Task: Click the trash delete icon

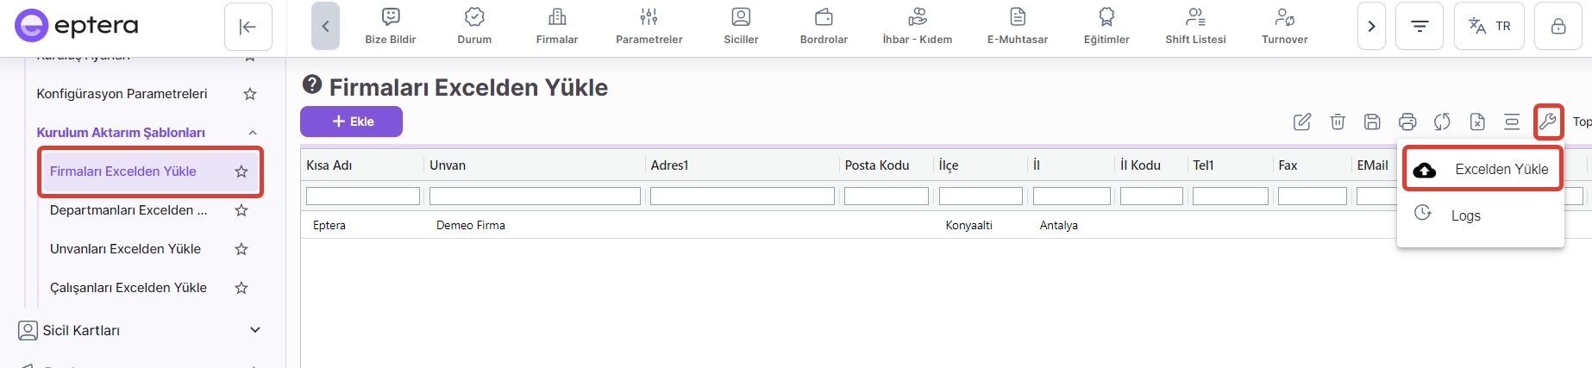Action: click(1338, 122)
